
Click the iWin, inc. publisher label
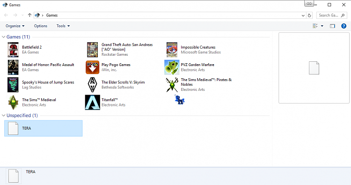click(x=109, y=70)
